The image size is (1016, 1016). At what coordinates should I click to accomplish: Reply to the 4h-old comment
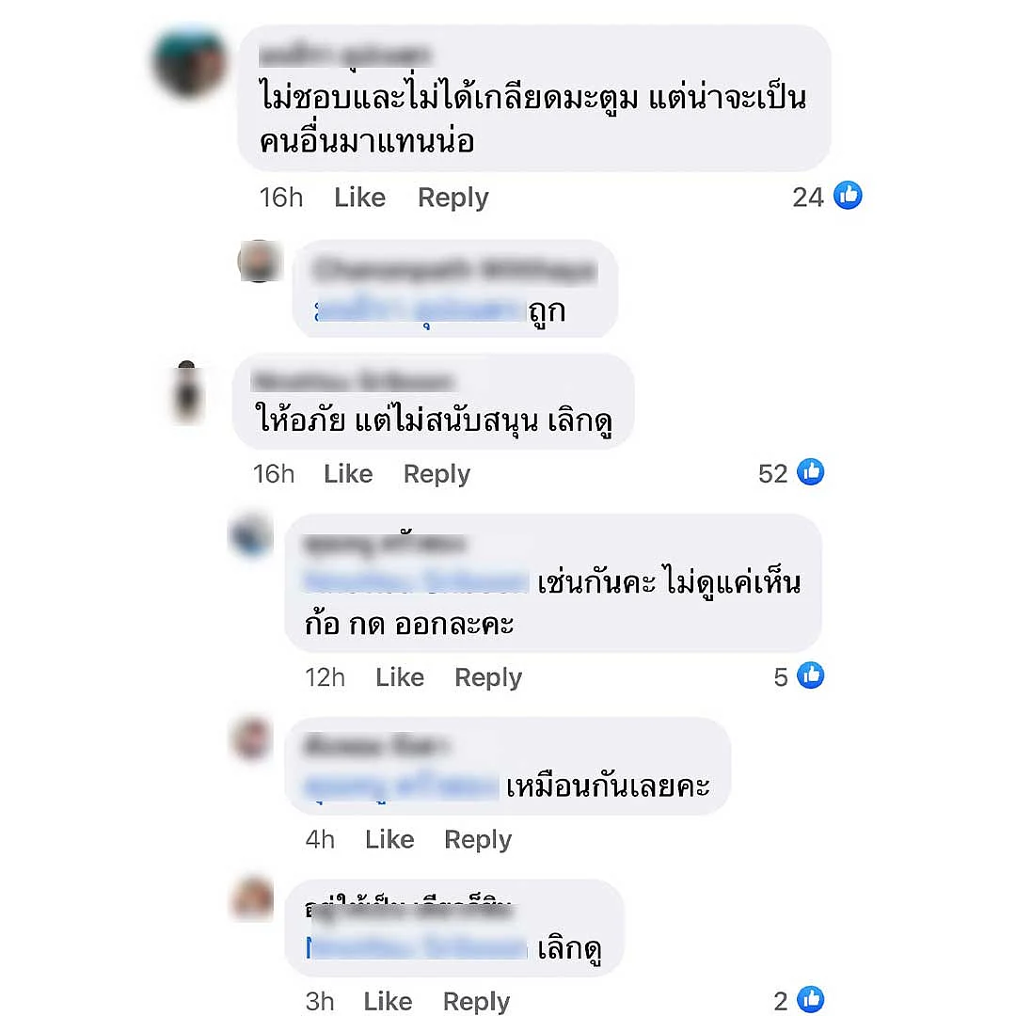pyautogui.click(x=478, y=840)
